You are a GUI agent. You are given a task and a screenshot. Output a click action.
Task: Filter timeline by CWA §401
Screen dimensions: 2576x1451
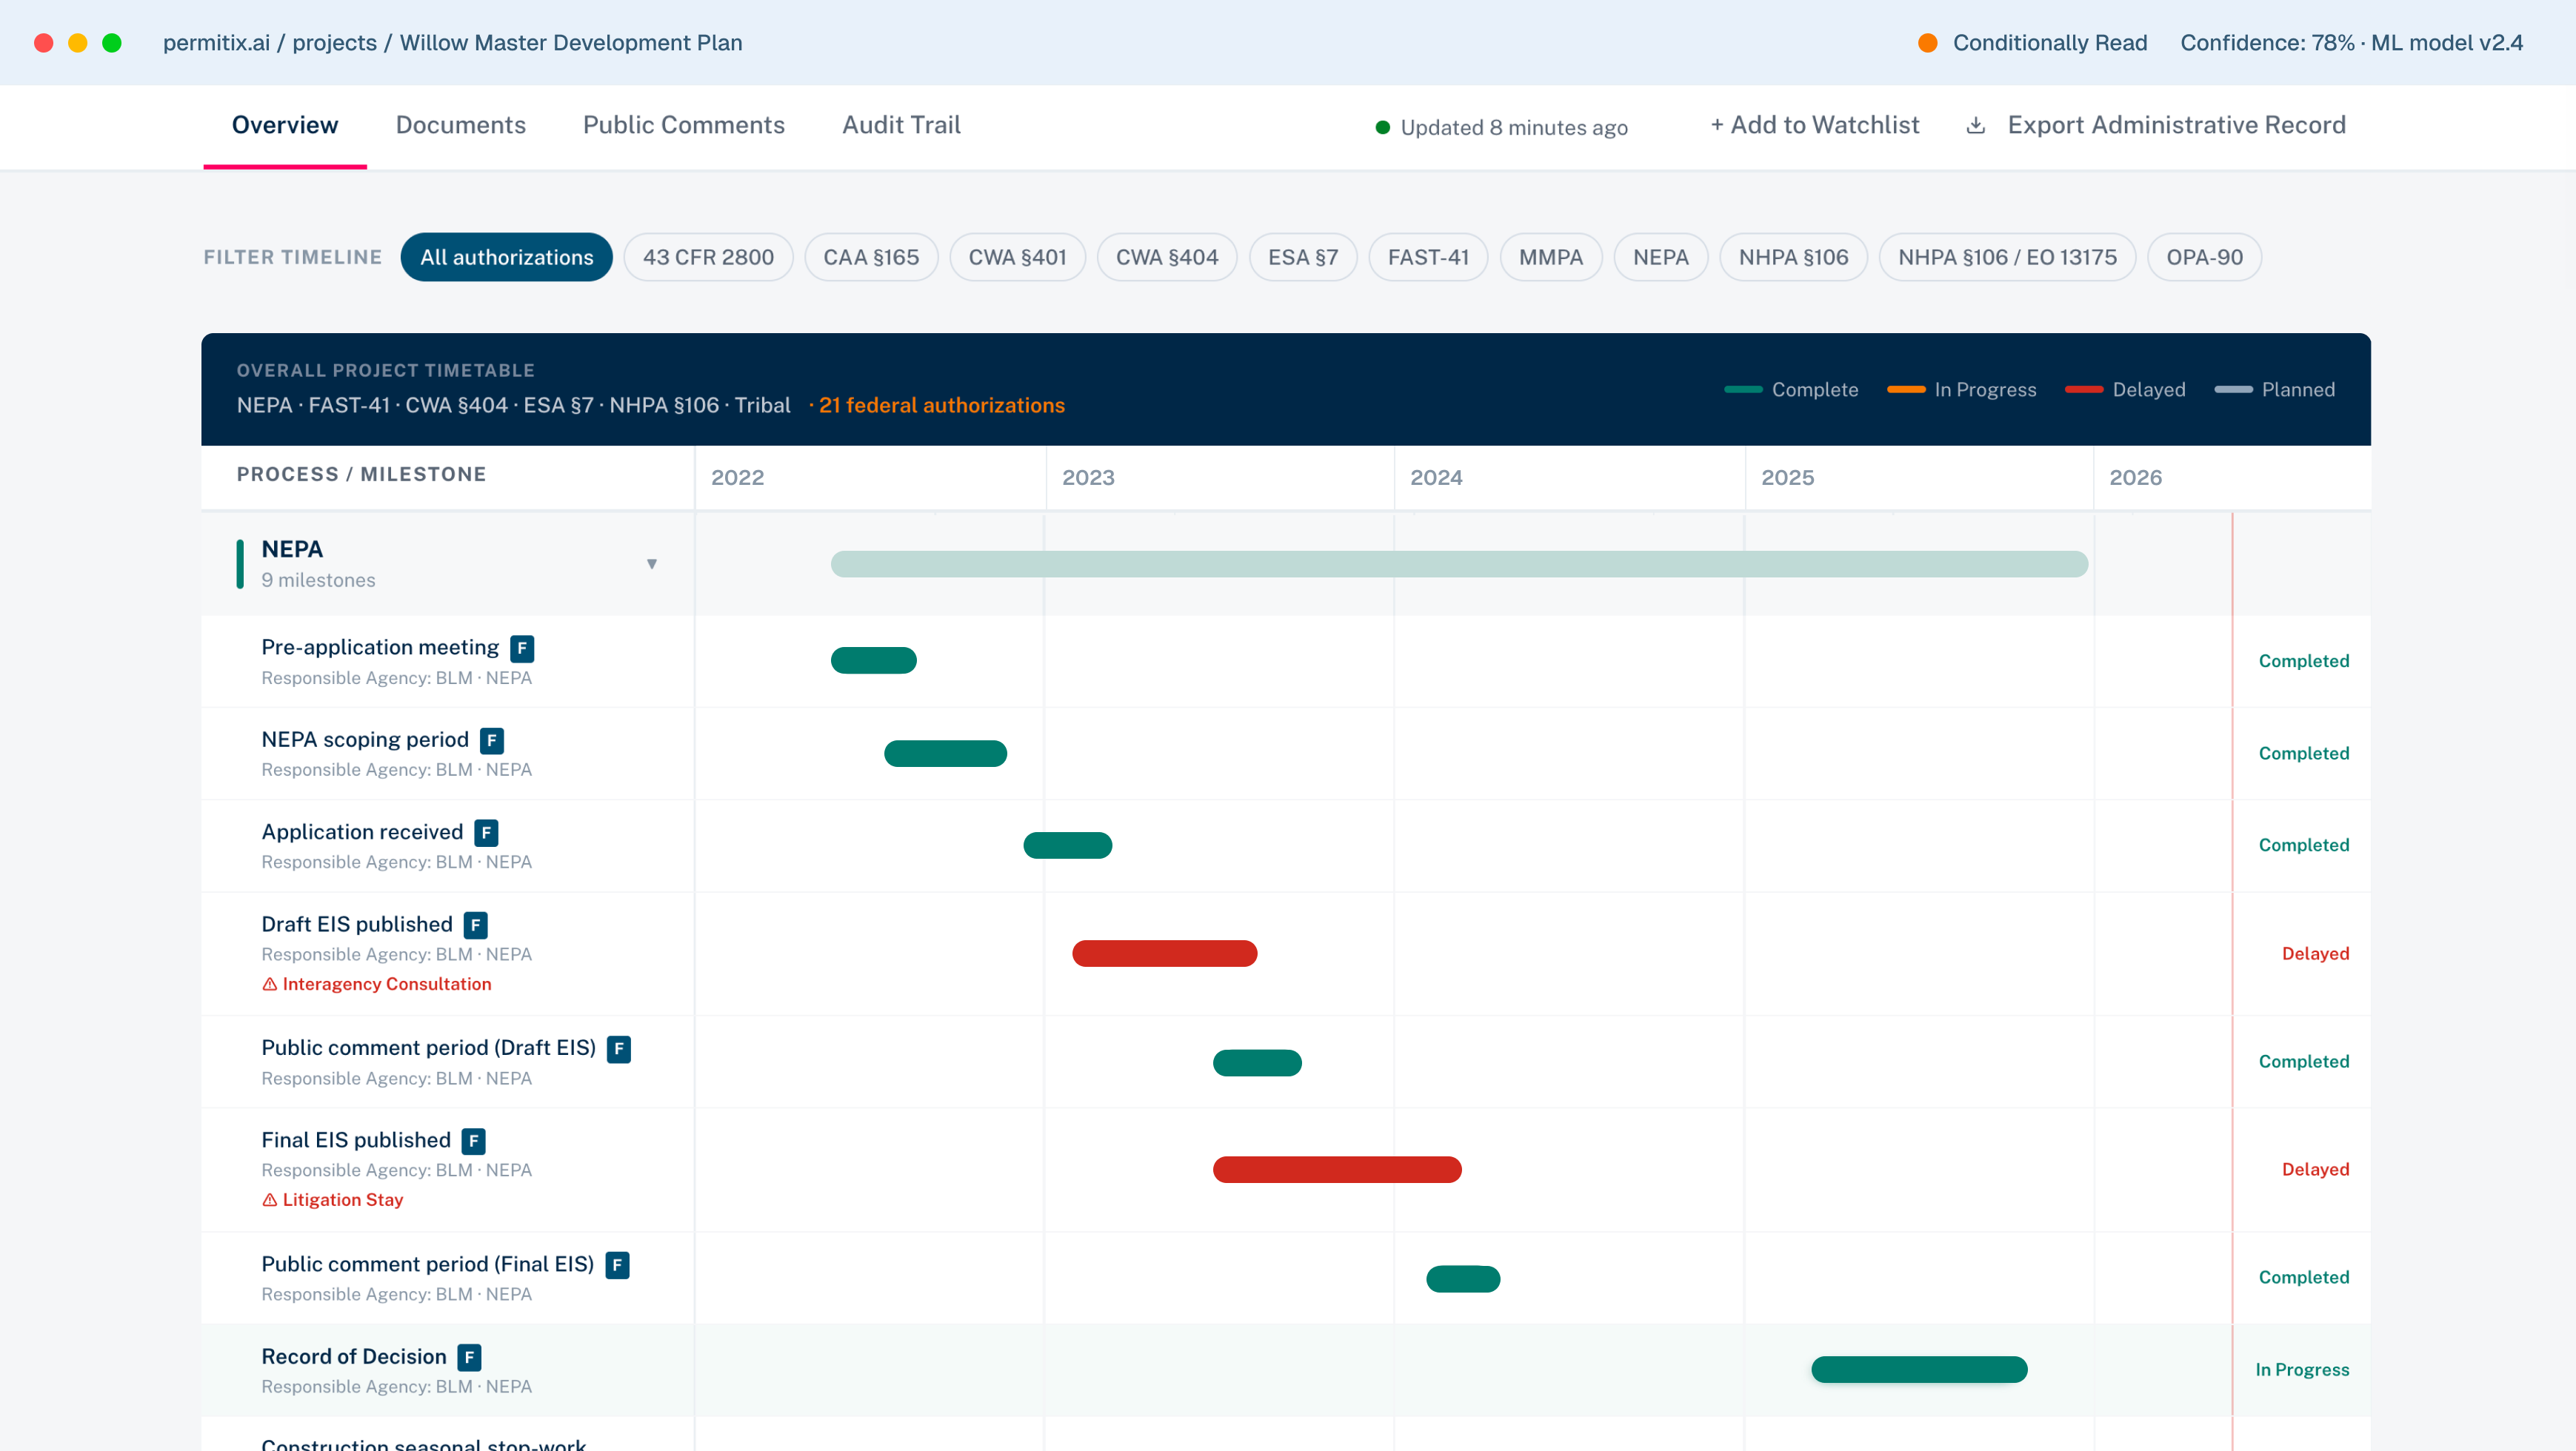point(1017,257)
